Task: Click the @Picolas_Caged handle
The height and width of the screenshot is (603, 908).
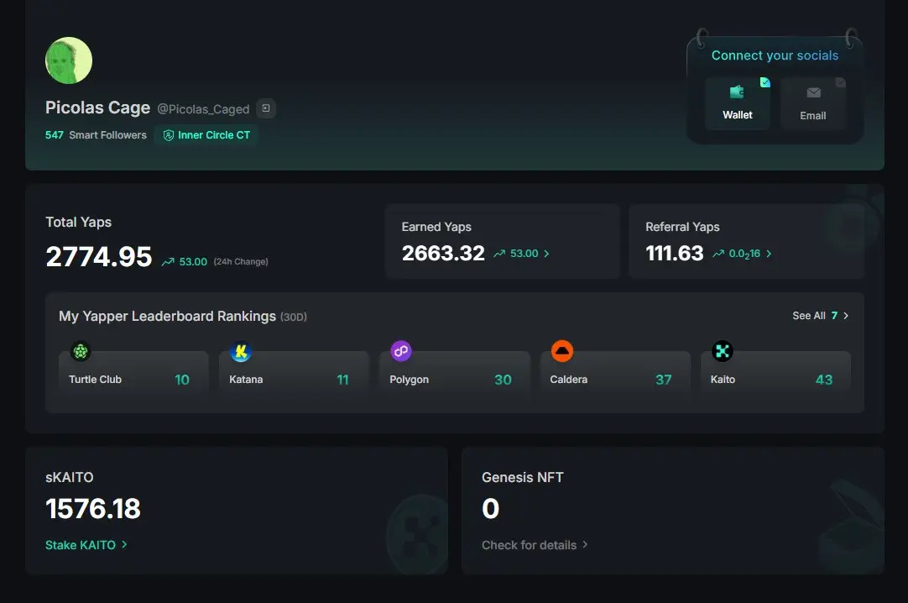Action: coord(203,109)
